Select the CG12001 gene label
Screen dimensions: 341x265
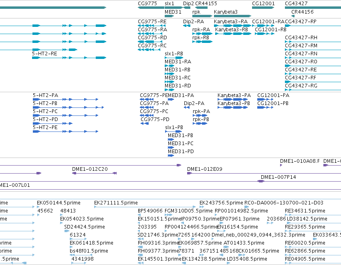tap(263, 4)
